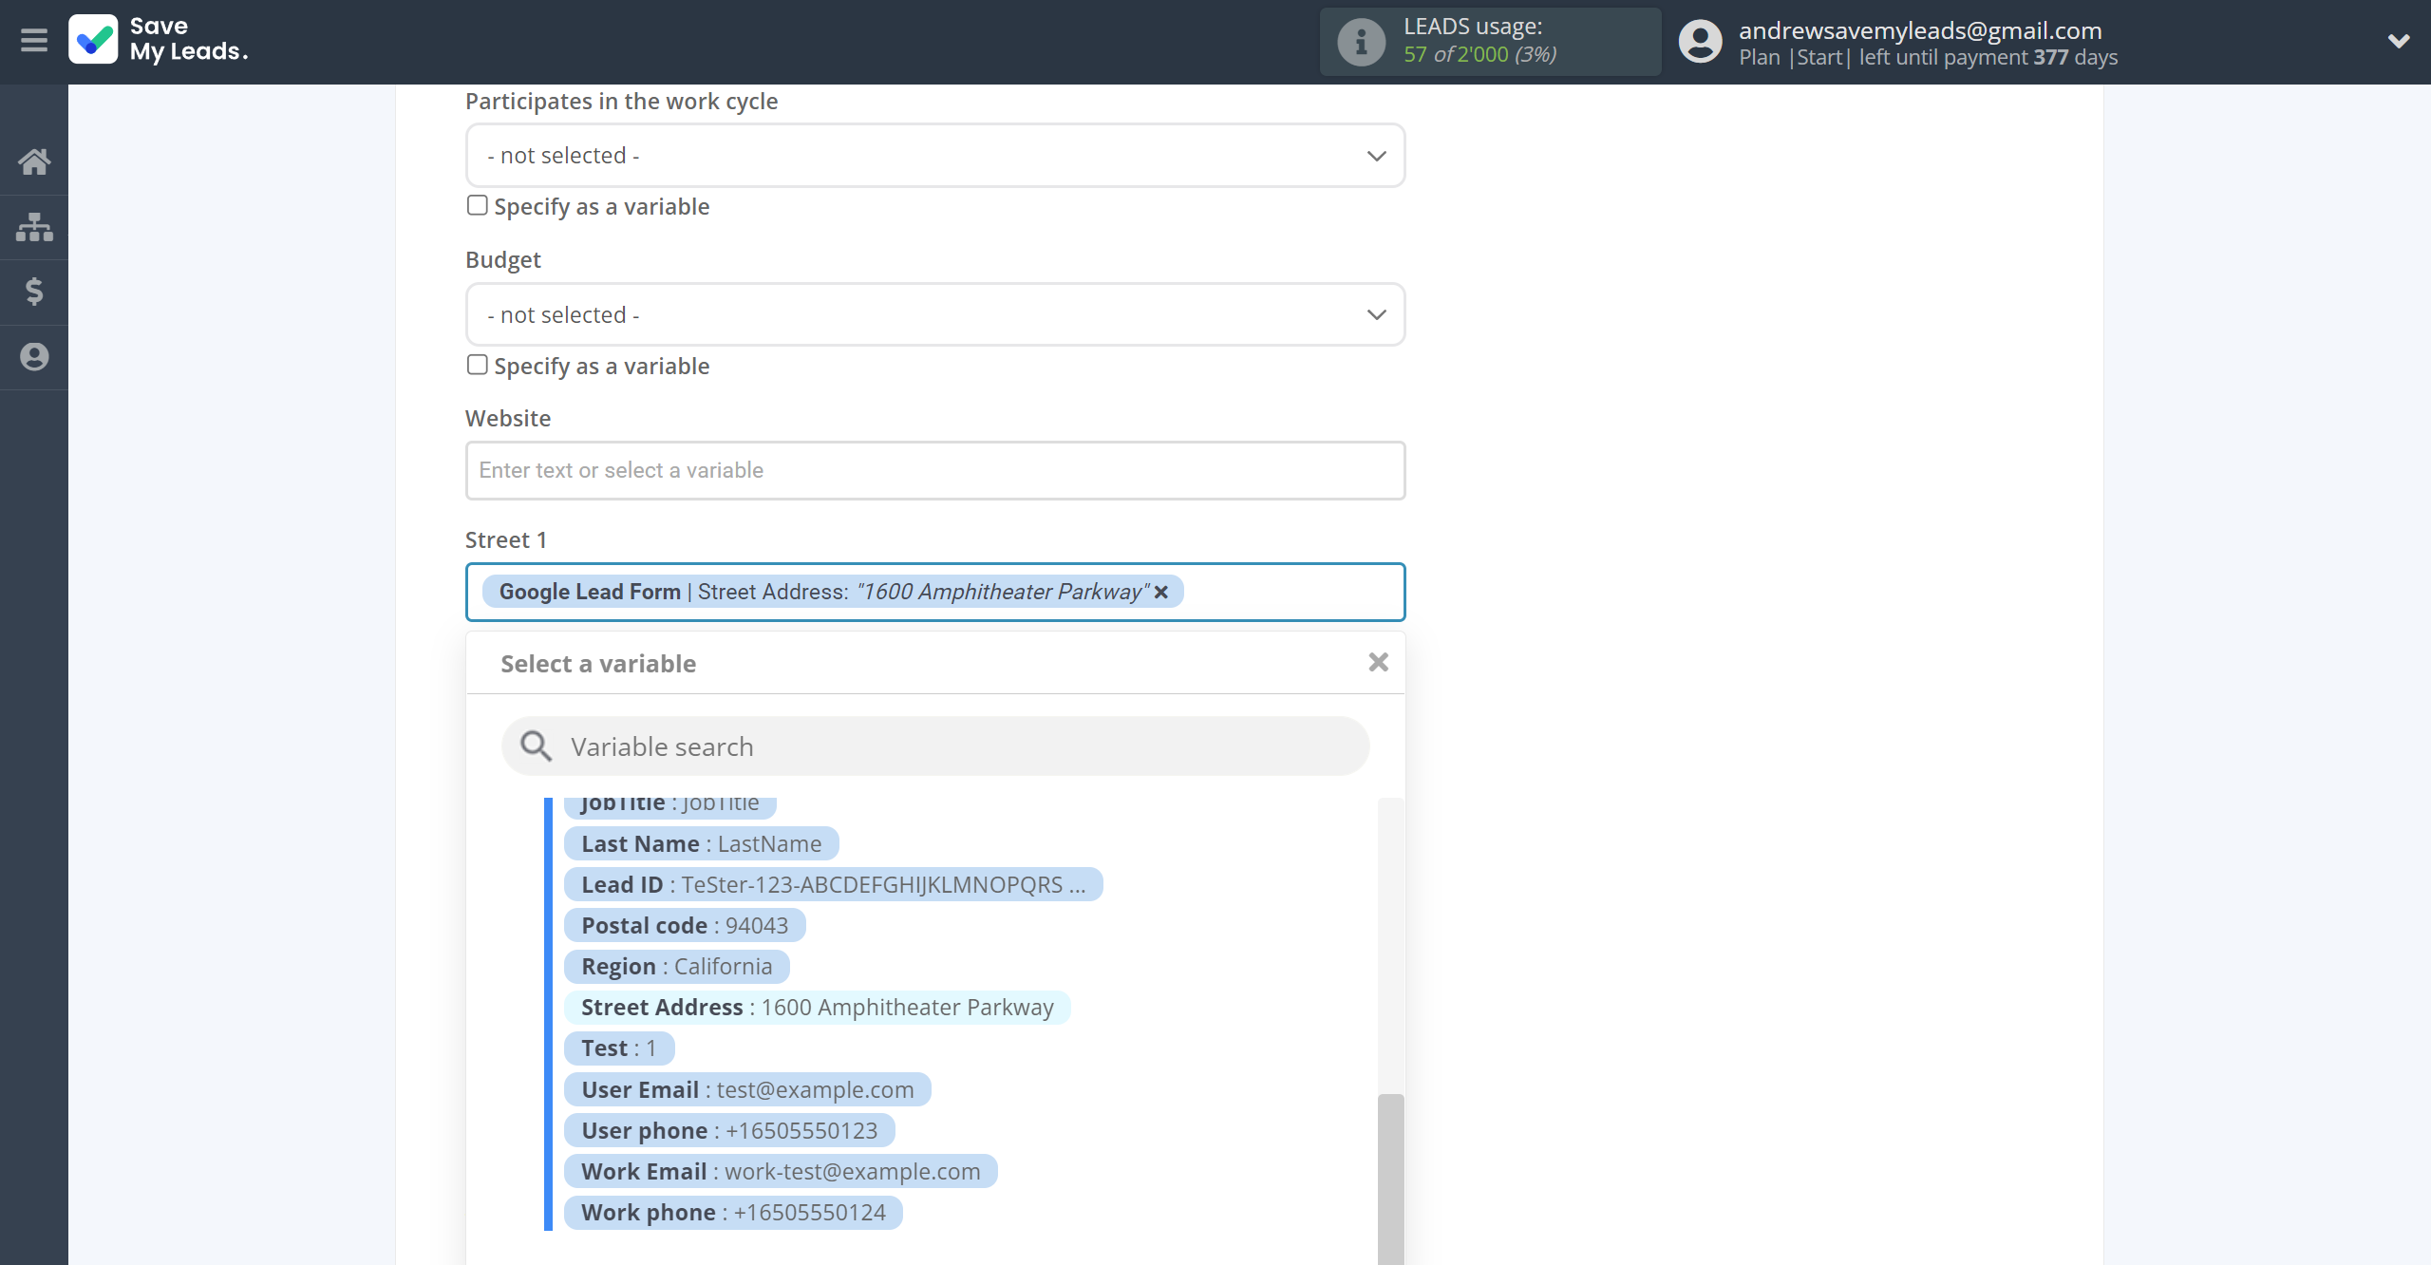The width and height of the screenshot is (2431, 1265).
Task: Click the Save My Leads logo
Action: point(159,40)
